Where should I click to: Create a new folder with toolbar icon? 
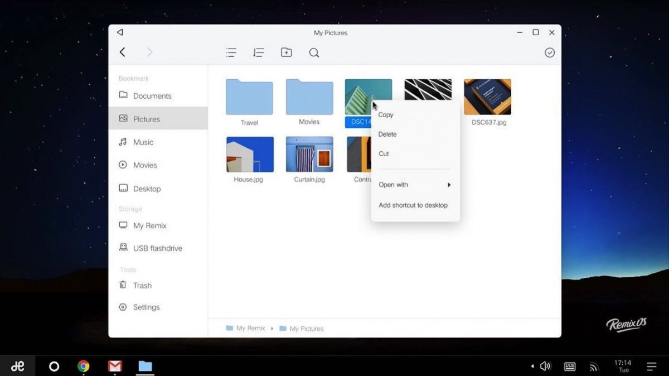tap(286, 52)
